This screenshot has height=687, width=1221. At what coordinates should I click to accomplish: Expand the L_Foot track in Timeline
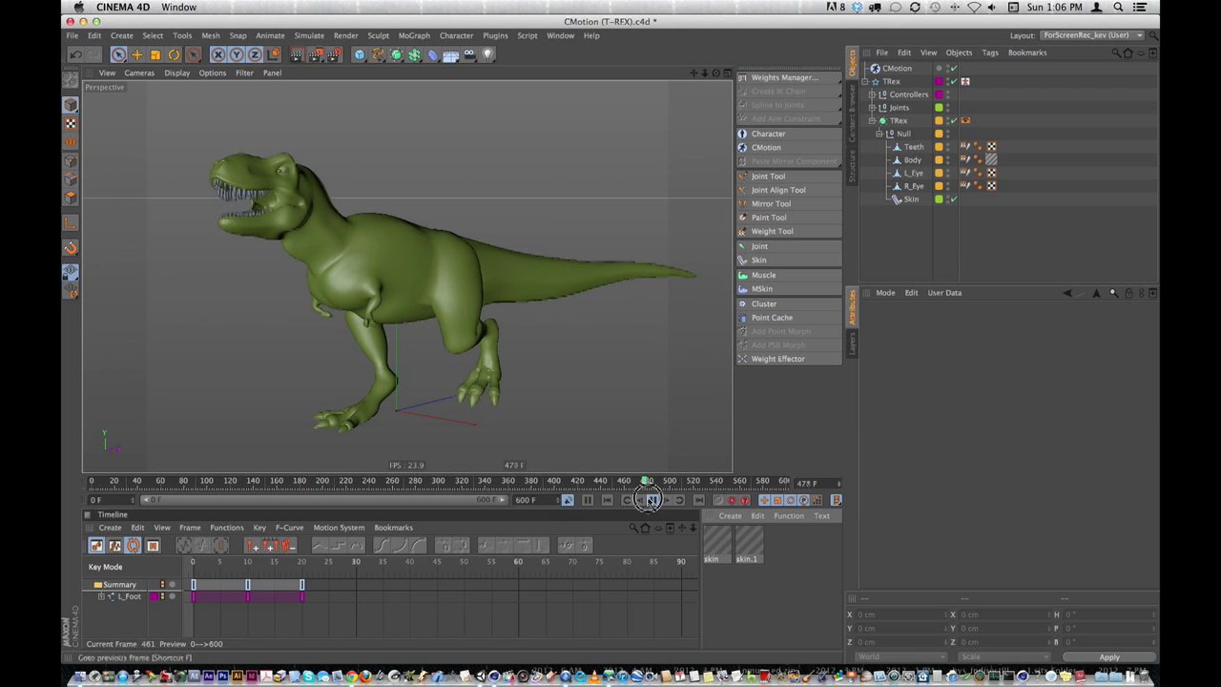(101, 596)
